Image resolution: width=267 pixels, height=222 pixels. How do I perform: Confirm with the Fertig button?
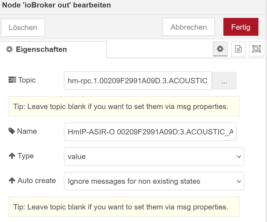(241, 27)
